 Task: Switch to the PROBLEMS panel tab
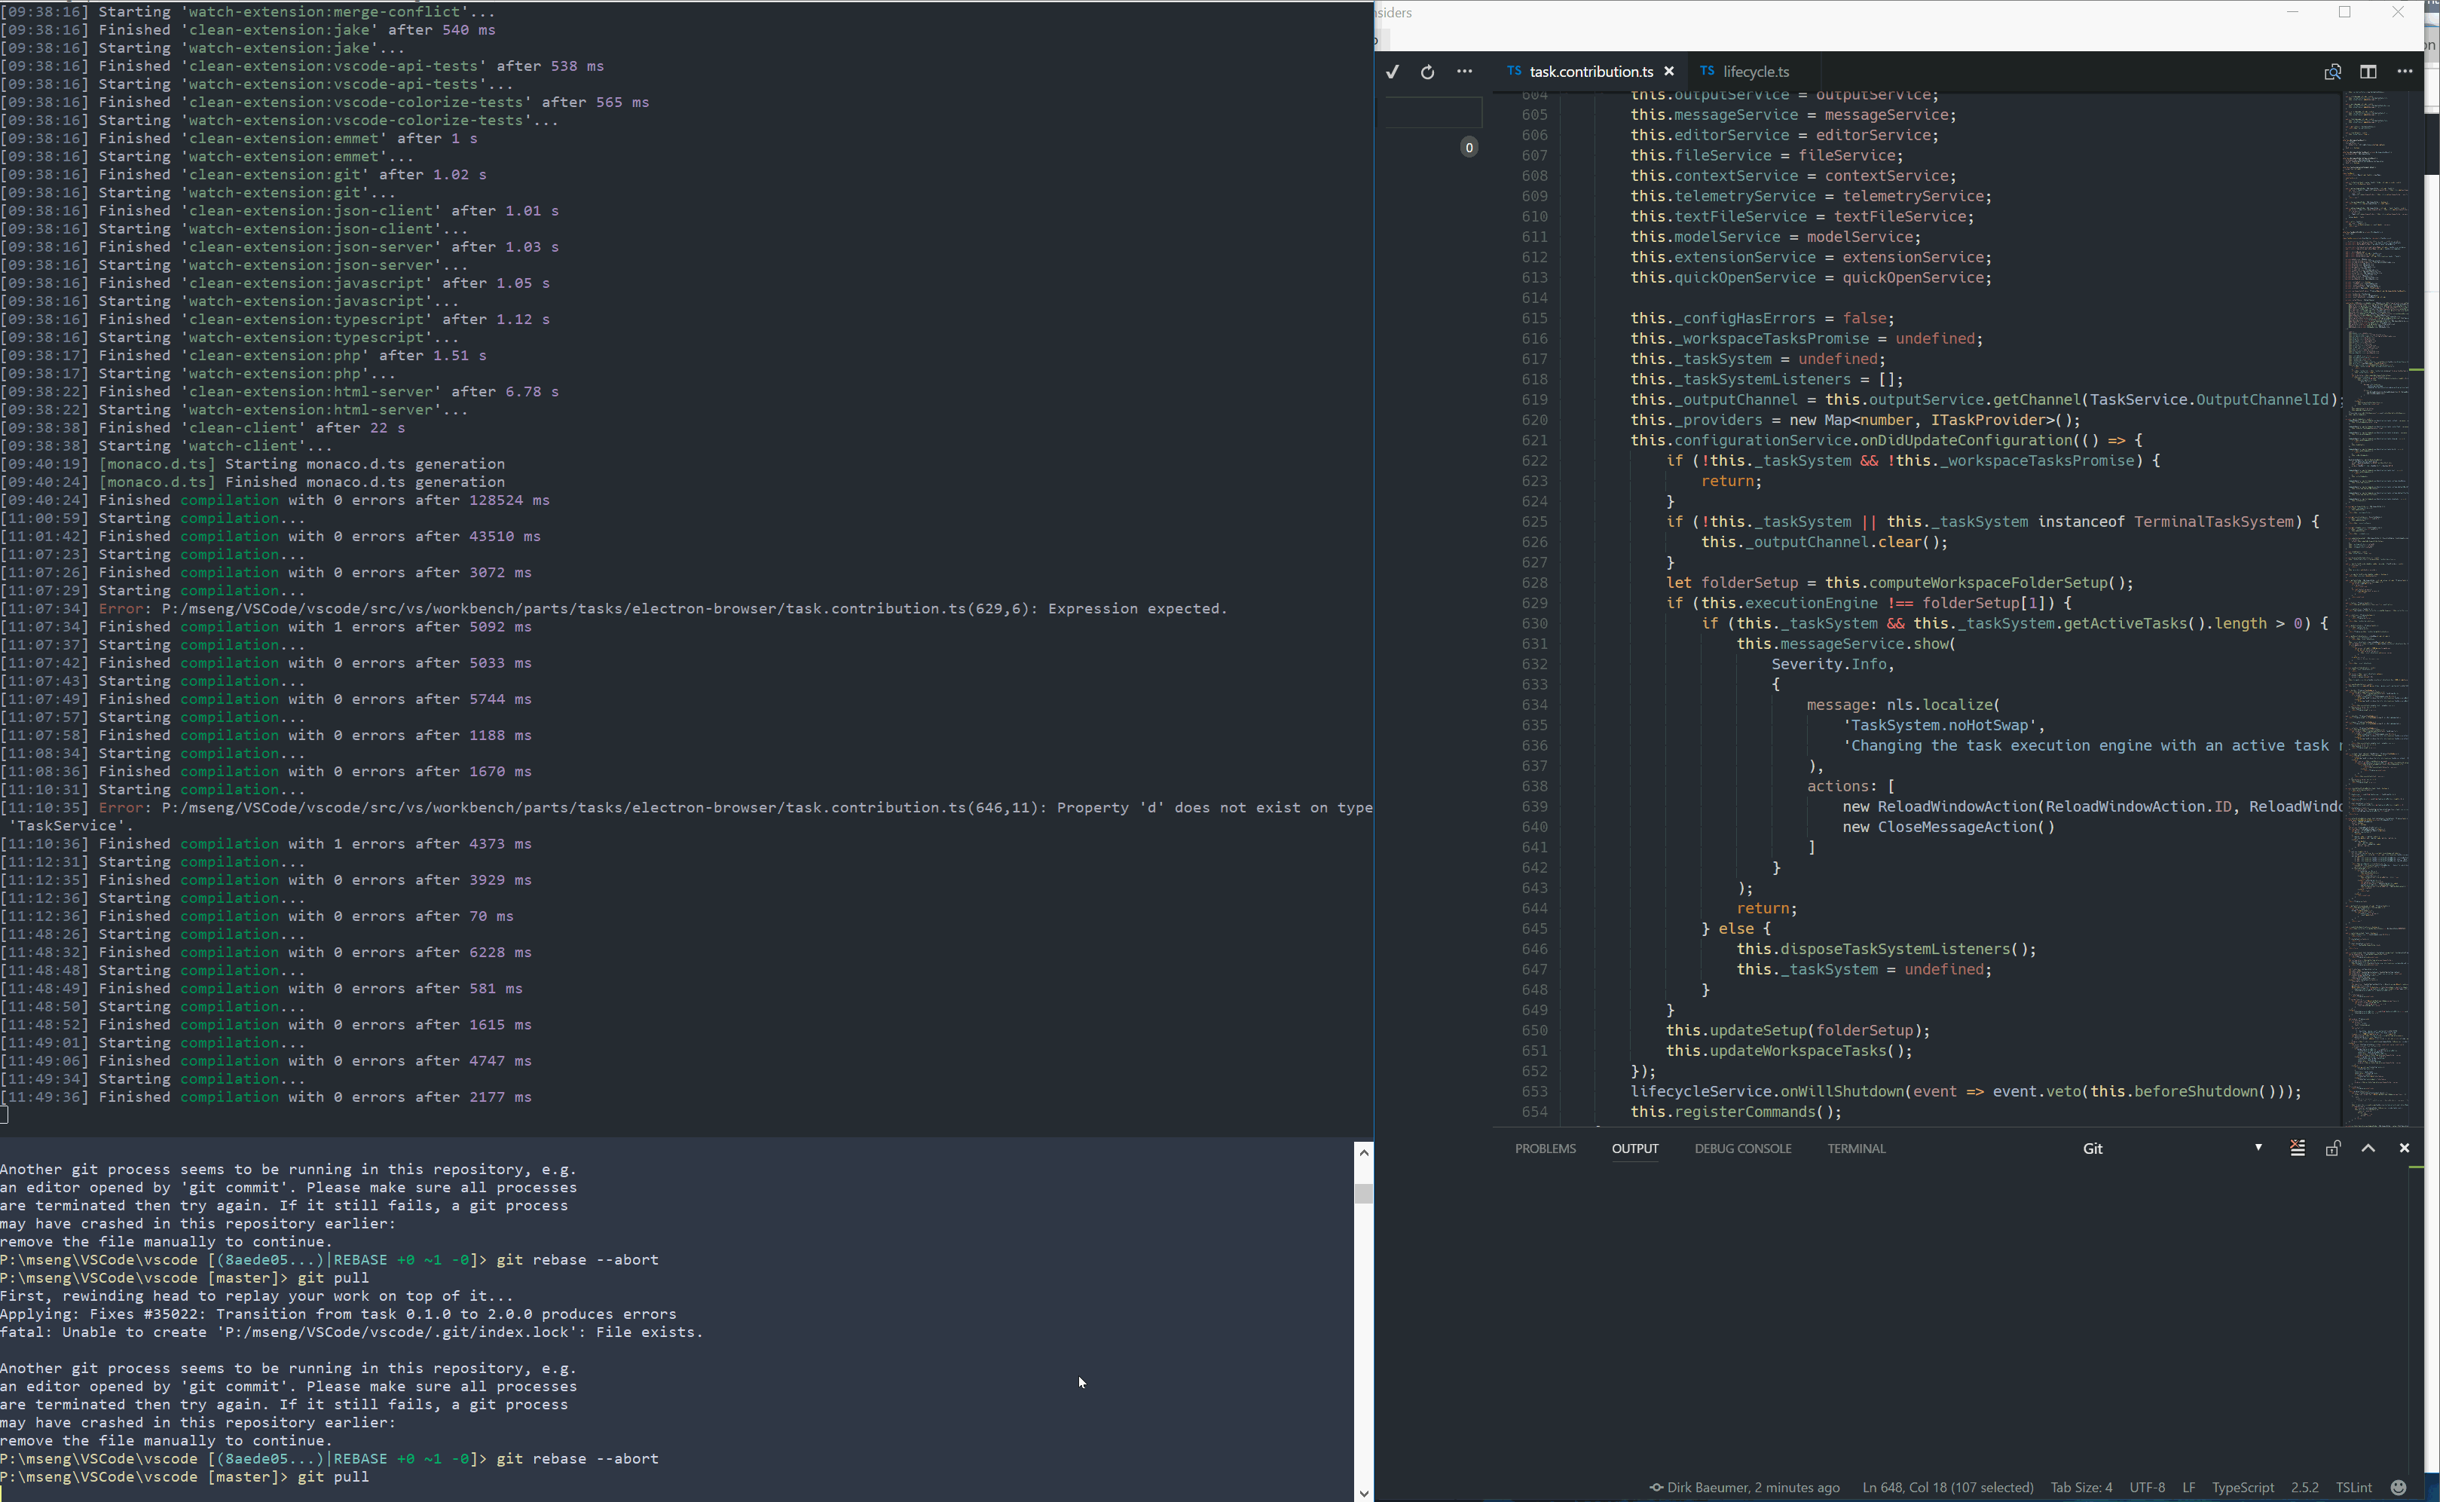(x=1546, y=1149)
